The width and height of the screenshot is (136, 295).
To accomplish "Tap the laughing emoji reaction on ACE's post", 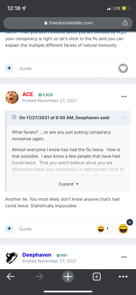I will [123, 229].
